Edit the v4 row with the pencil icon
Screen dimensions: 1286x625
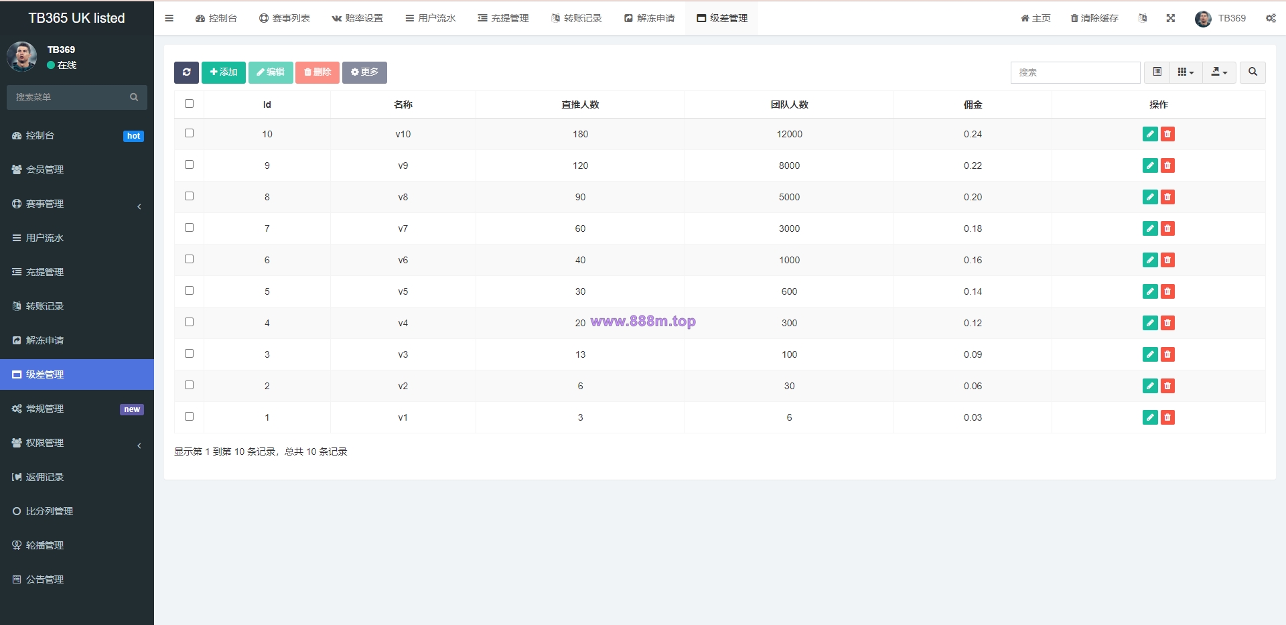(1150, 323)
